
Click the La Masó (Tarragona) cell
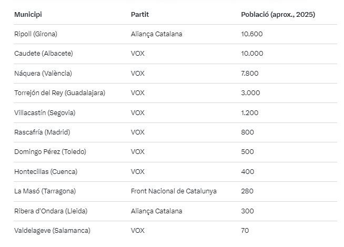point(45,191)
